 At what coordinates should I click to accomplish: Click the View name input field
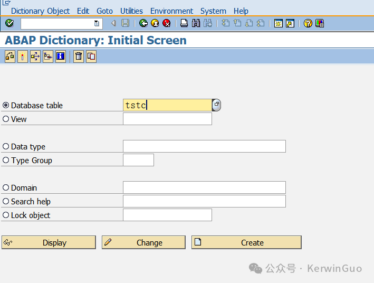(x=167, y=119)
